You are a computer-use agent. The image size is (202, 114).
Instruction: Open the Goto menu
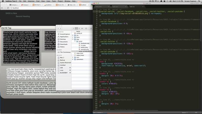(x=48, y=1)
